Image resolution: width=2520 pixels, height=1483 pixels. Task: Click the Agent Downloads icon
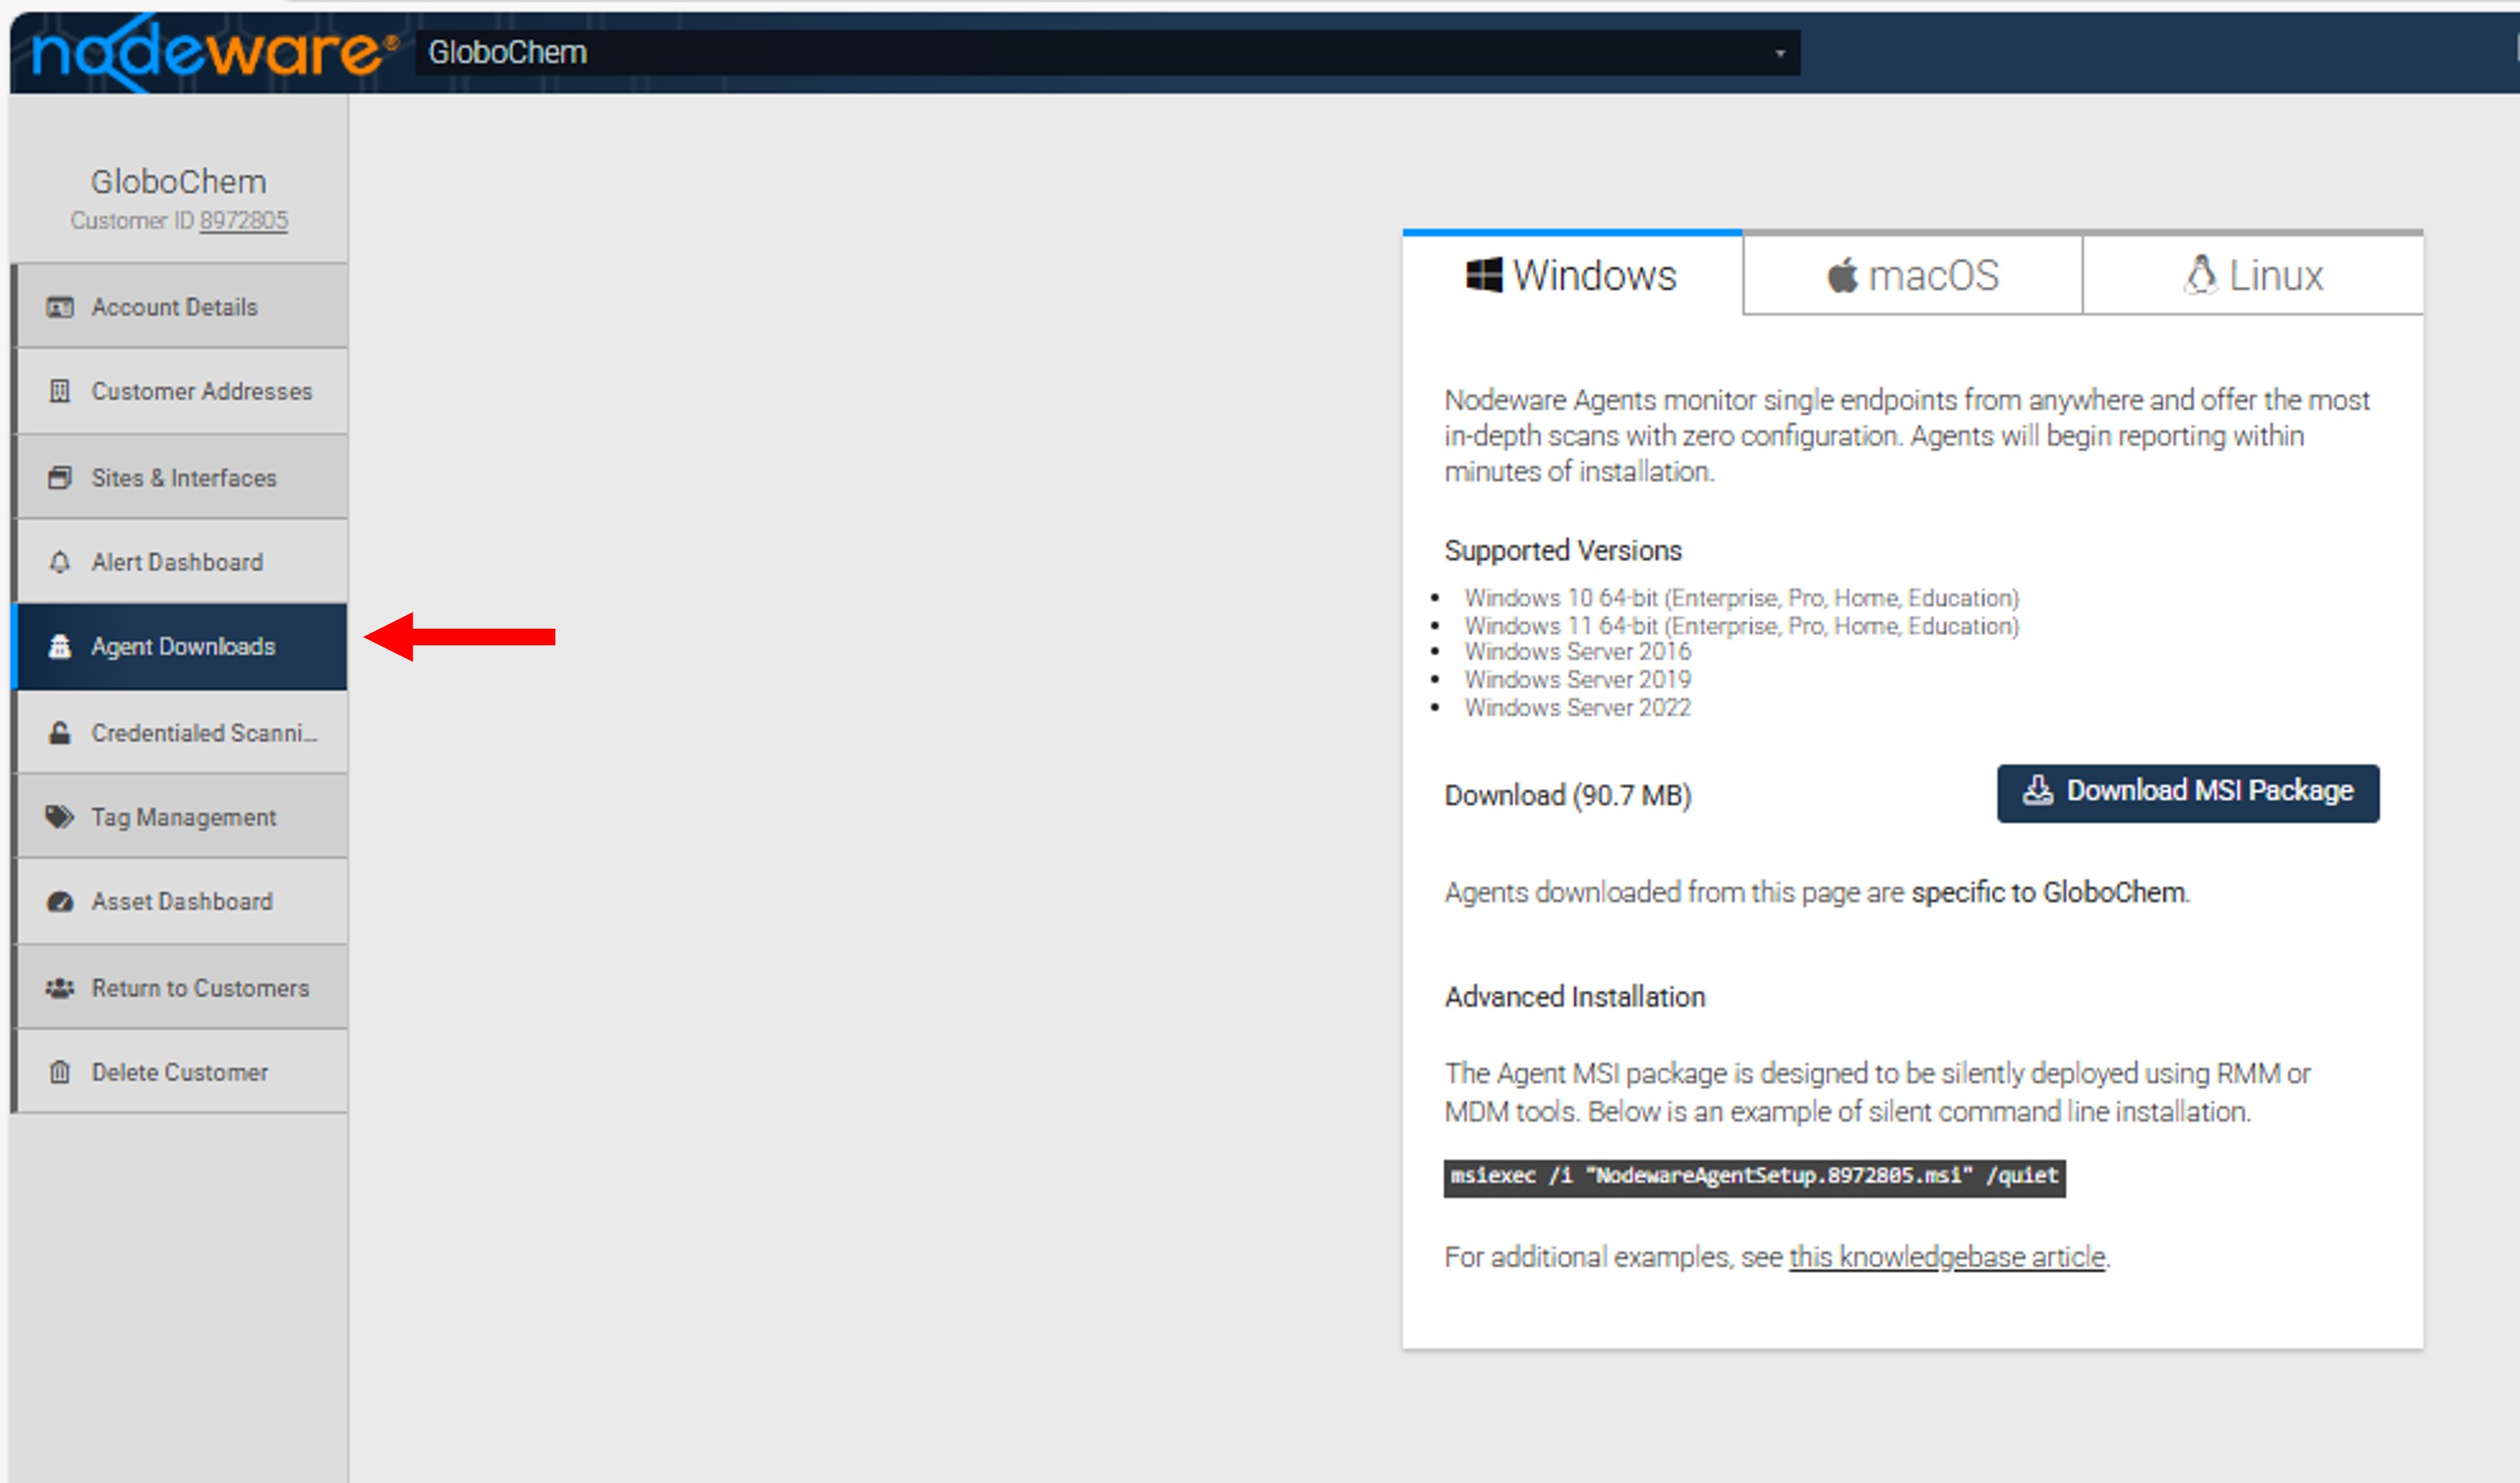60,647
